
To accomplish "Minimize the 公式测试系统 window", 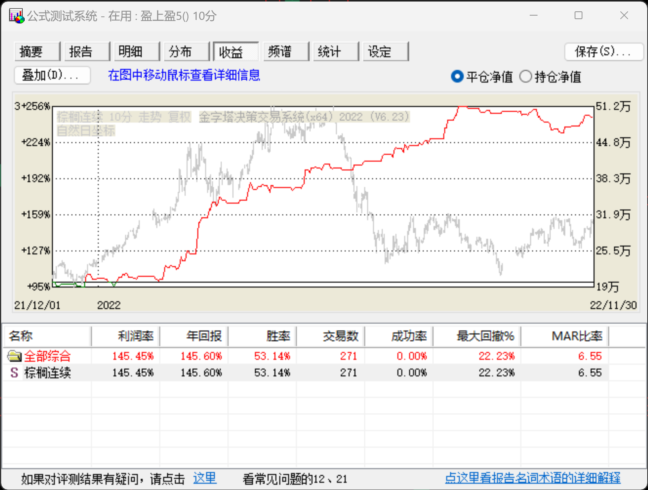I will (534, 16).
